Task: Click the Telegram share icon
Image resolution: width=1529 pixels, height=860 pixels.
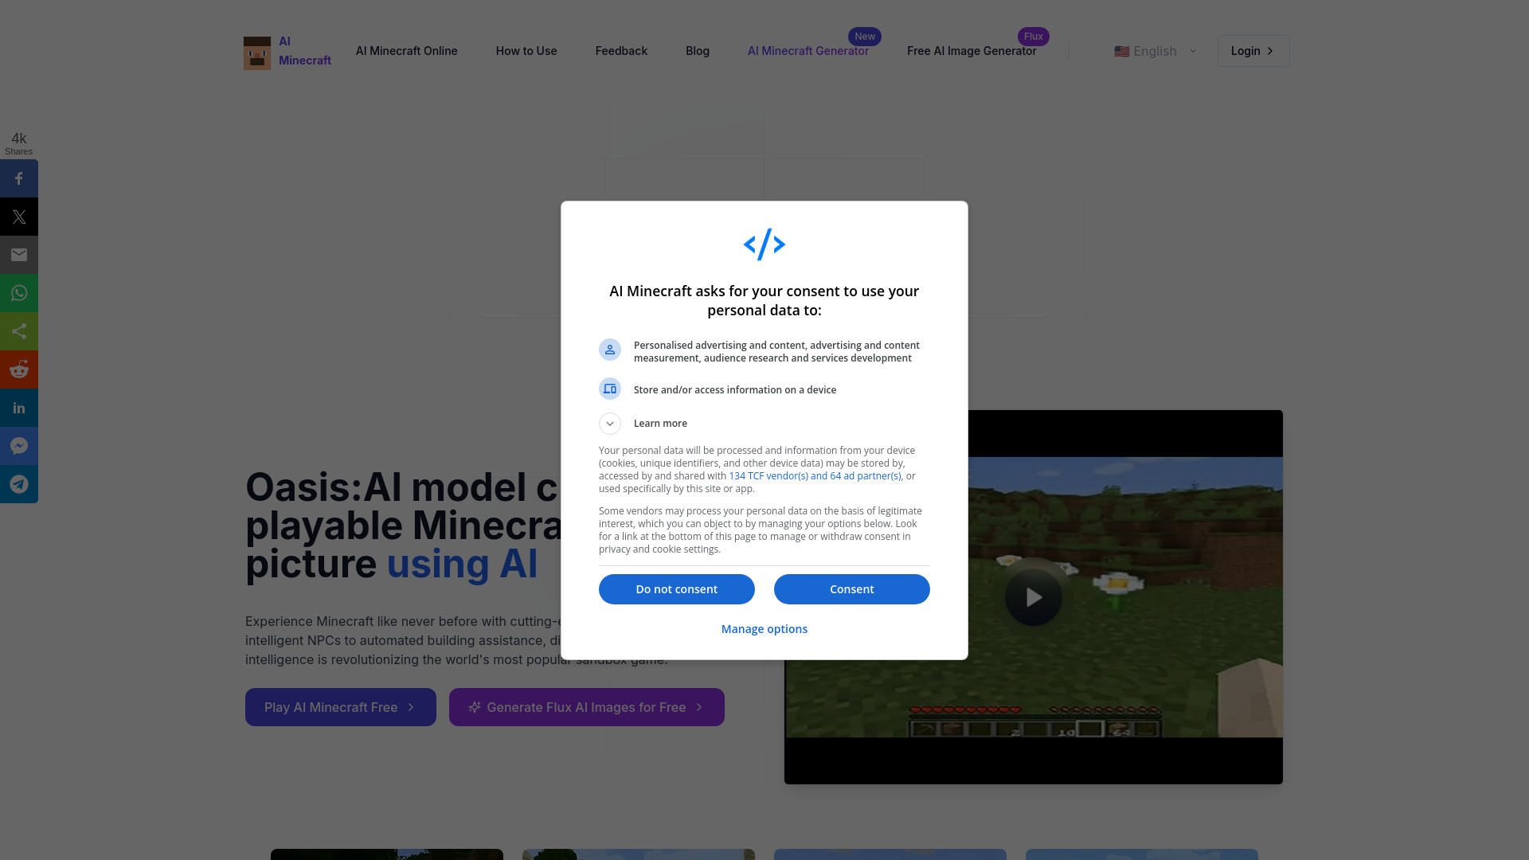Action: pos(19,484)
